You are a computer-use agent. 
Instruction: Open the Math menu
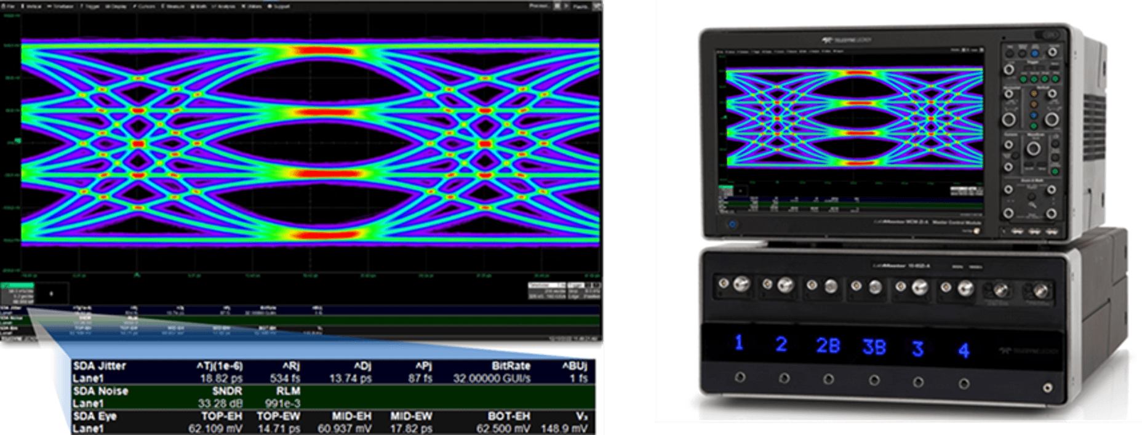199,6
